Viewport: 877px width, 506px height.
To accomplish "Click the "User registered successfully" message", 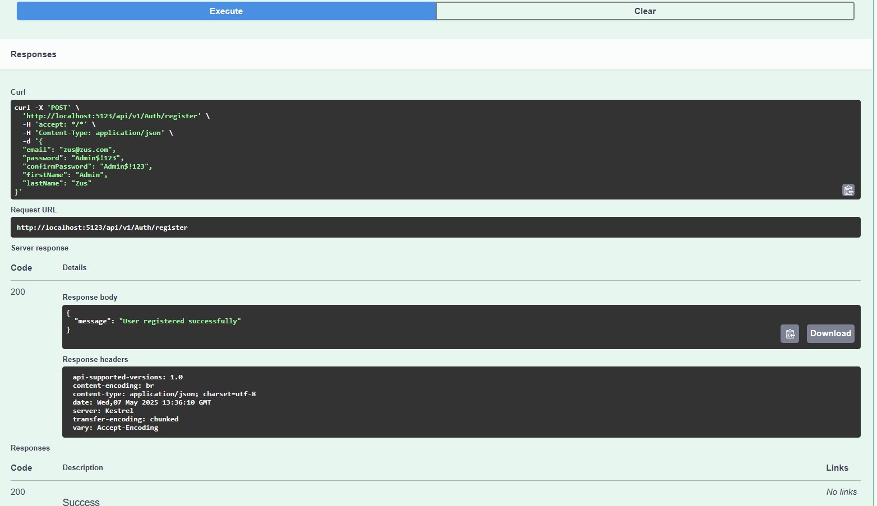I will click(x=180, y=321).
